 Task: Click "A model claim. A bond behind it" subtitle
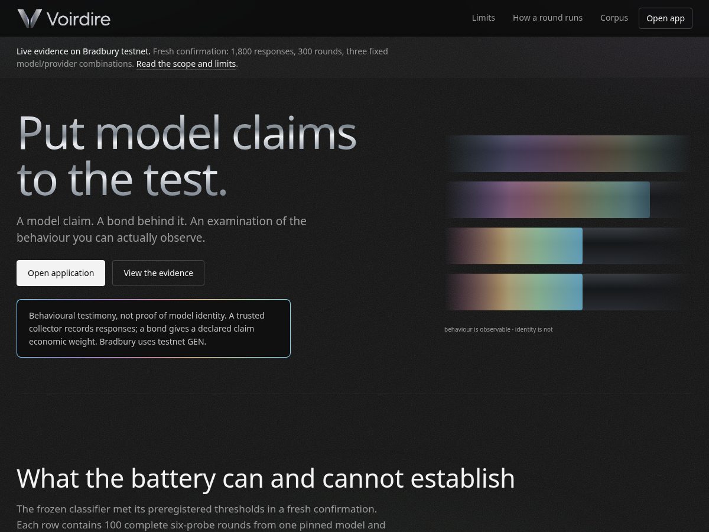(161, 229)
